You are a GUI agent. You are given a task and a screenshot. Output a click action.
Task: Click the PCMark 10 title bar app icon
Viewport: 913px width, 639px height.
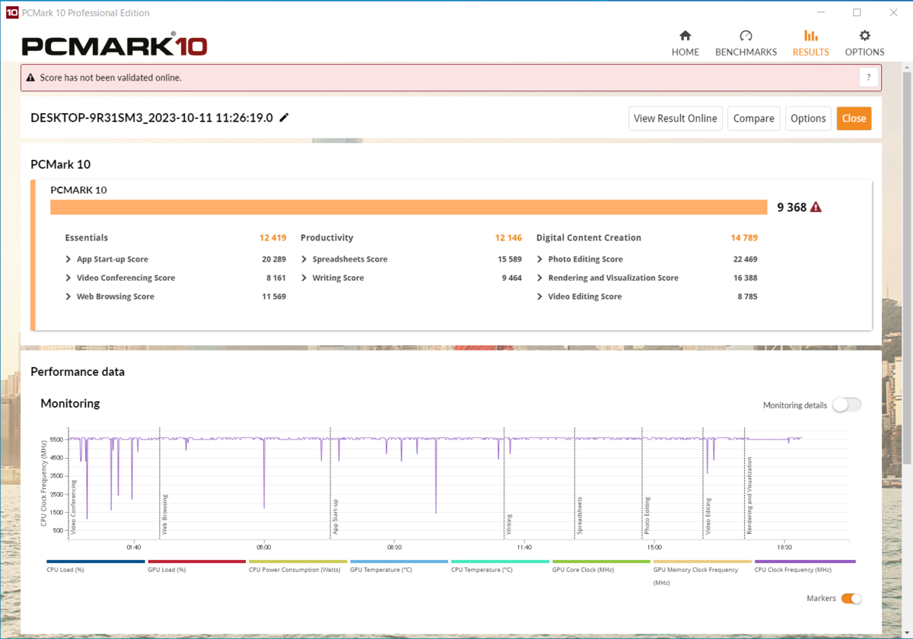coord(11,13)
